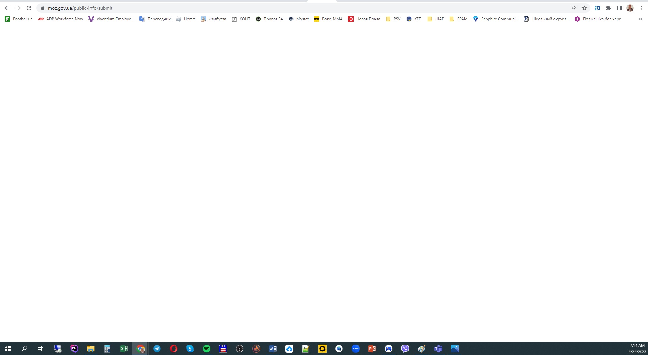The height and width of the screenshot is (355, 648).
Task: Open the Новая Почта bookmark
Action: click(364, 19)
